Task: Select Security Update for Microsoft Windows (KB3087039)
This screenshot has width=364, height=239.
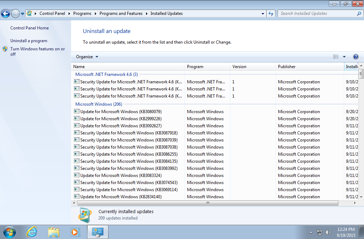Action: coord(129,140)
